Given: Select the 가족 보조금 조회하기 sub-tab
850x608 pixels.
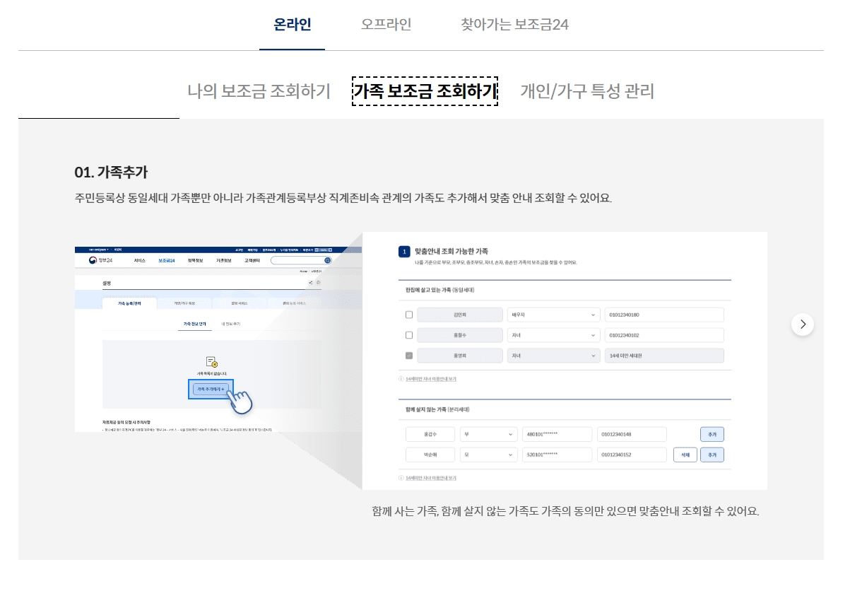Looking at the screenshot, I should (425, 91).
